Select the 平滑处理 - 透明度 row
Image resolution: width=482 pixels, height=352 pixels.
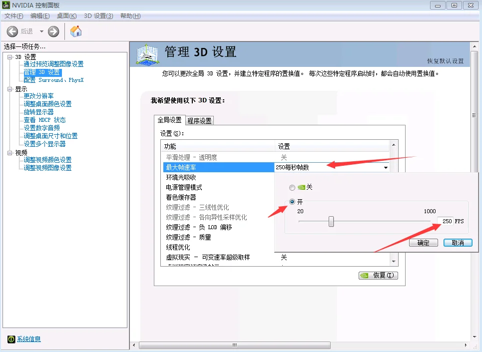tap(275, 157)
